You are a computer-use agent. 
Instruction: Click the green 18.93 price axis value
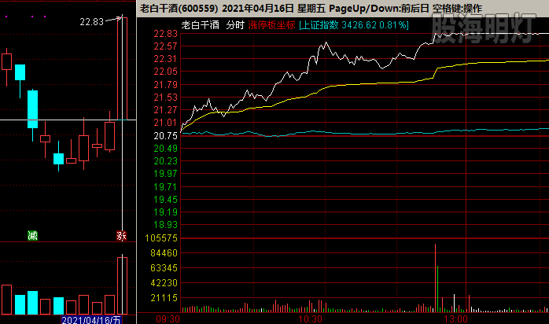(166, 225)
